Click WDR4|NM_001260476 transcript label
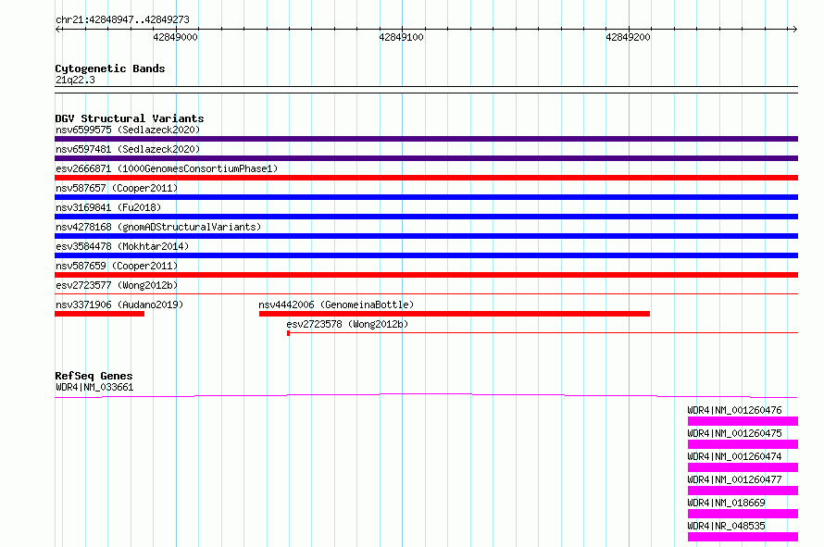Image resolution: width=824 pixels, height=547 pixels. (734, 410)
